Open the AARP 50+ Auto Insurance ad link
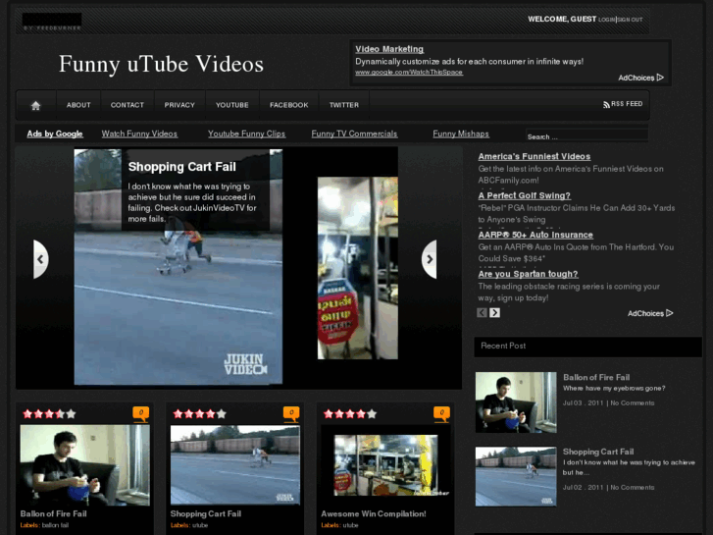Viewport: 713px width, 535px height. (x=535, y=235)
